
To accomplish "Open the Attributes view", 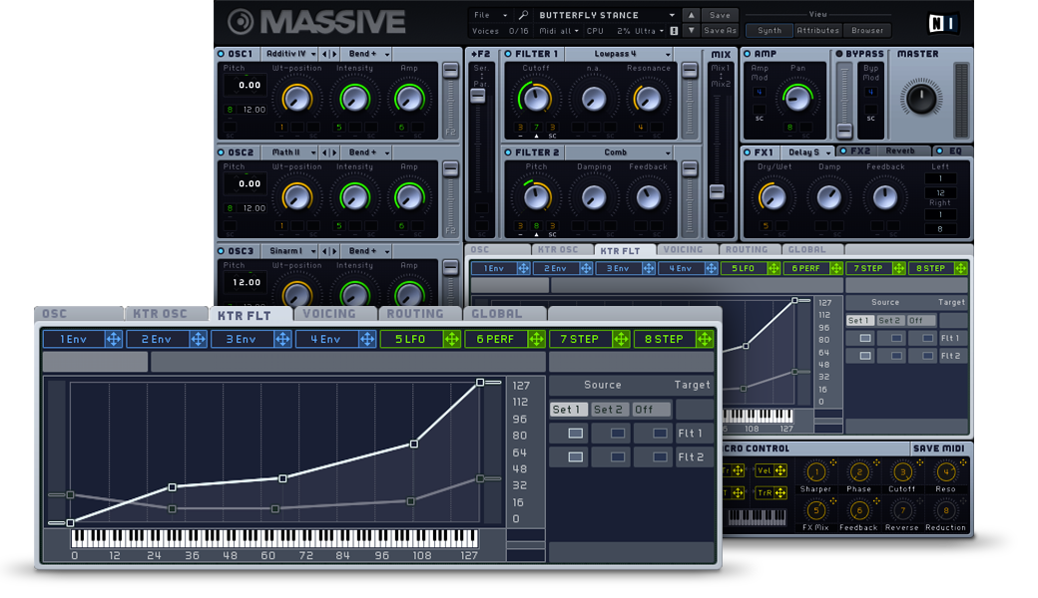I will (x=817, y=30).
